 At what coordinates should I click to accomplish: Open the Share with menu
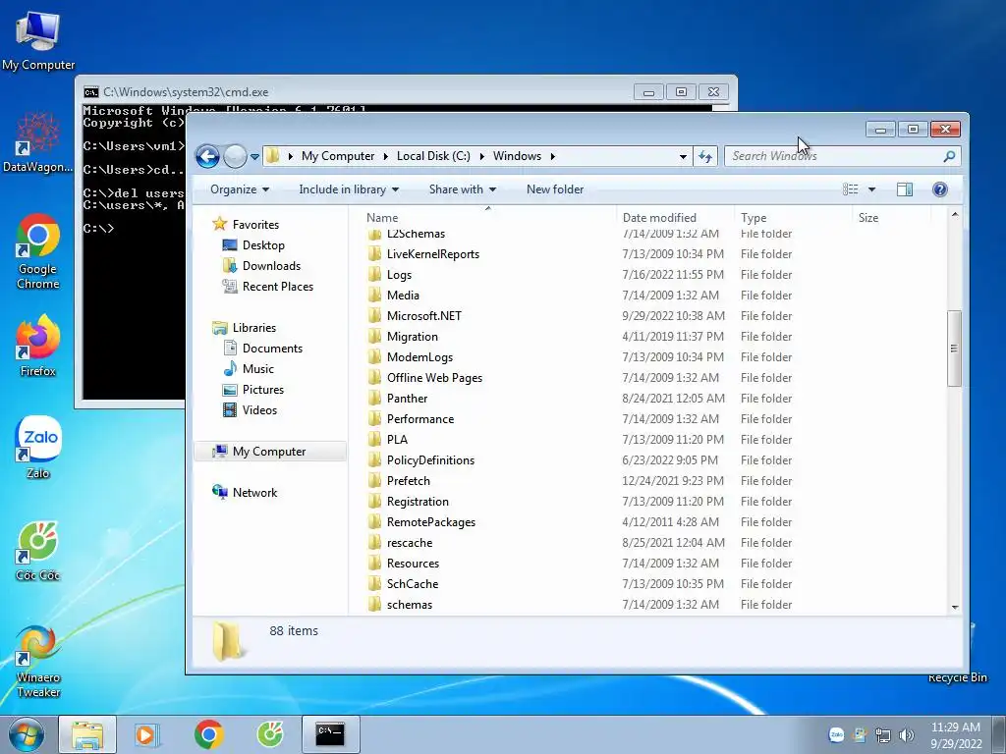coord(462,189)
